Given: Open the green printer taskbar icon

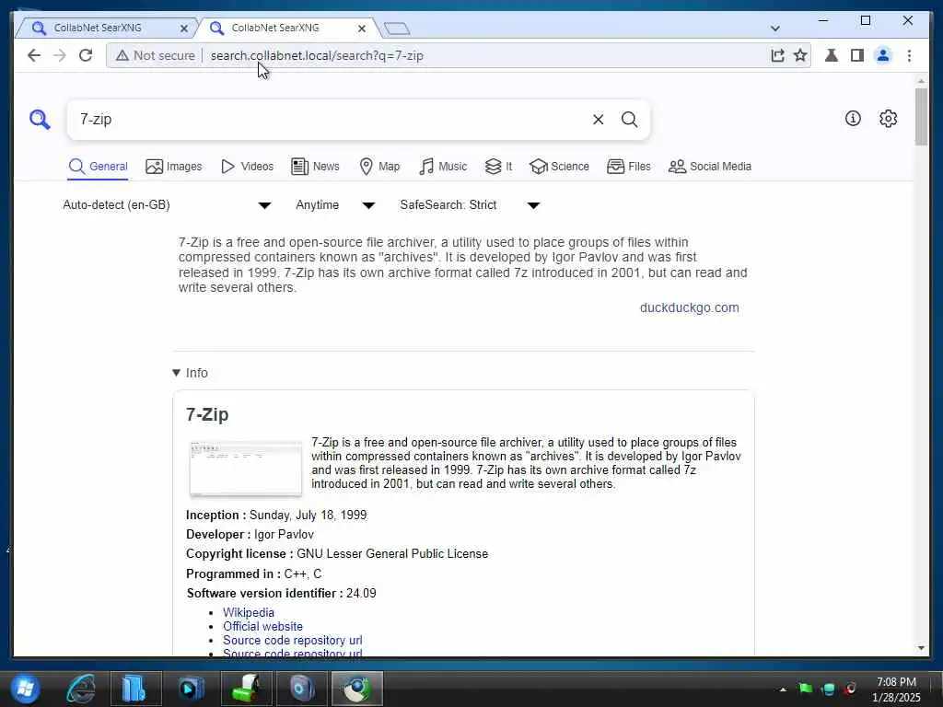Looking at the screenshot, I should pyautogui.click(x=247, y=689).
